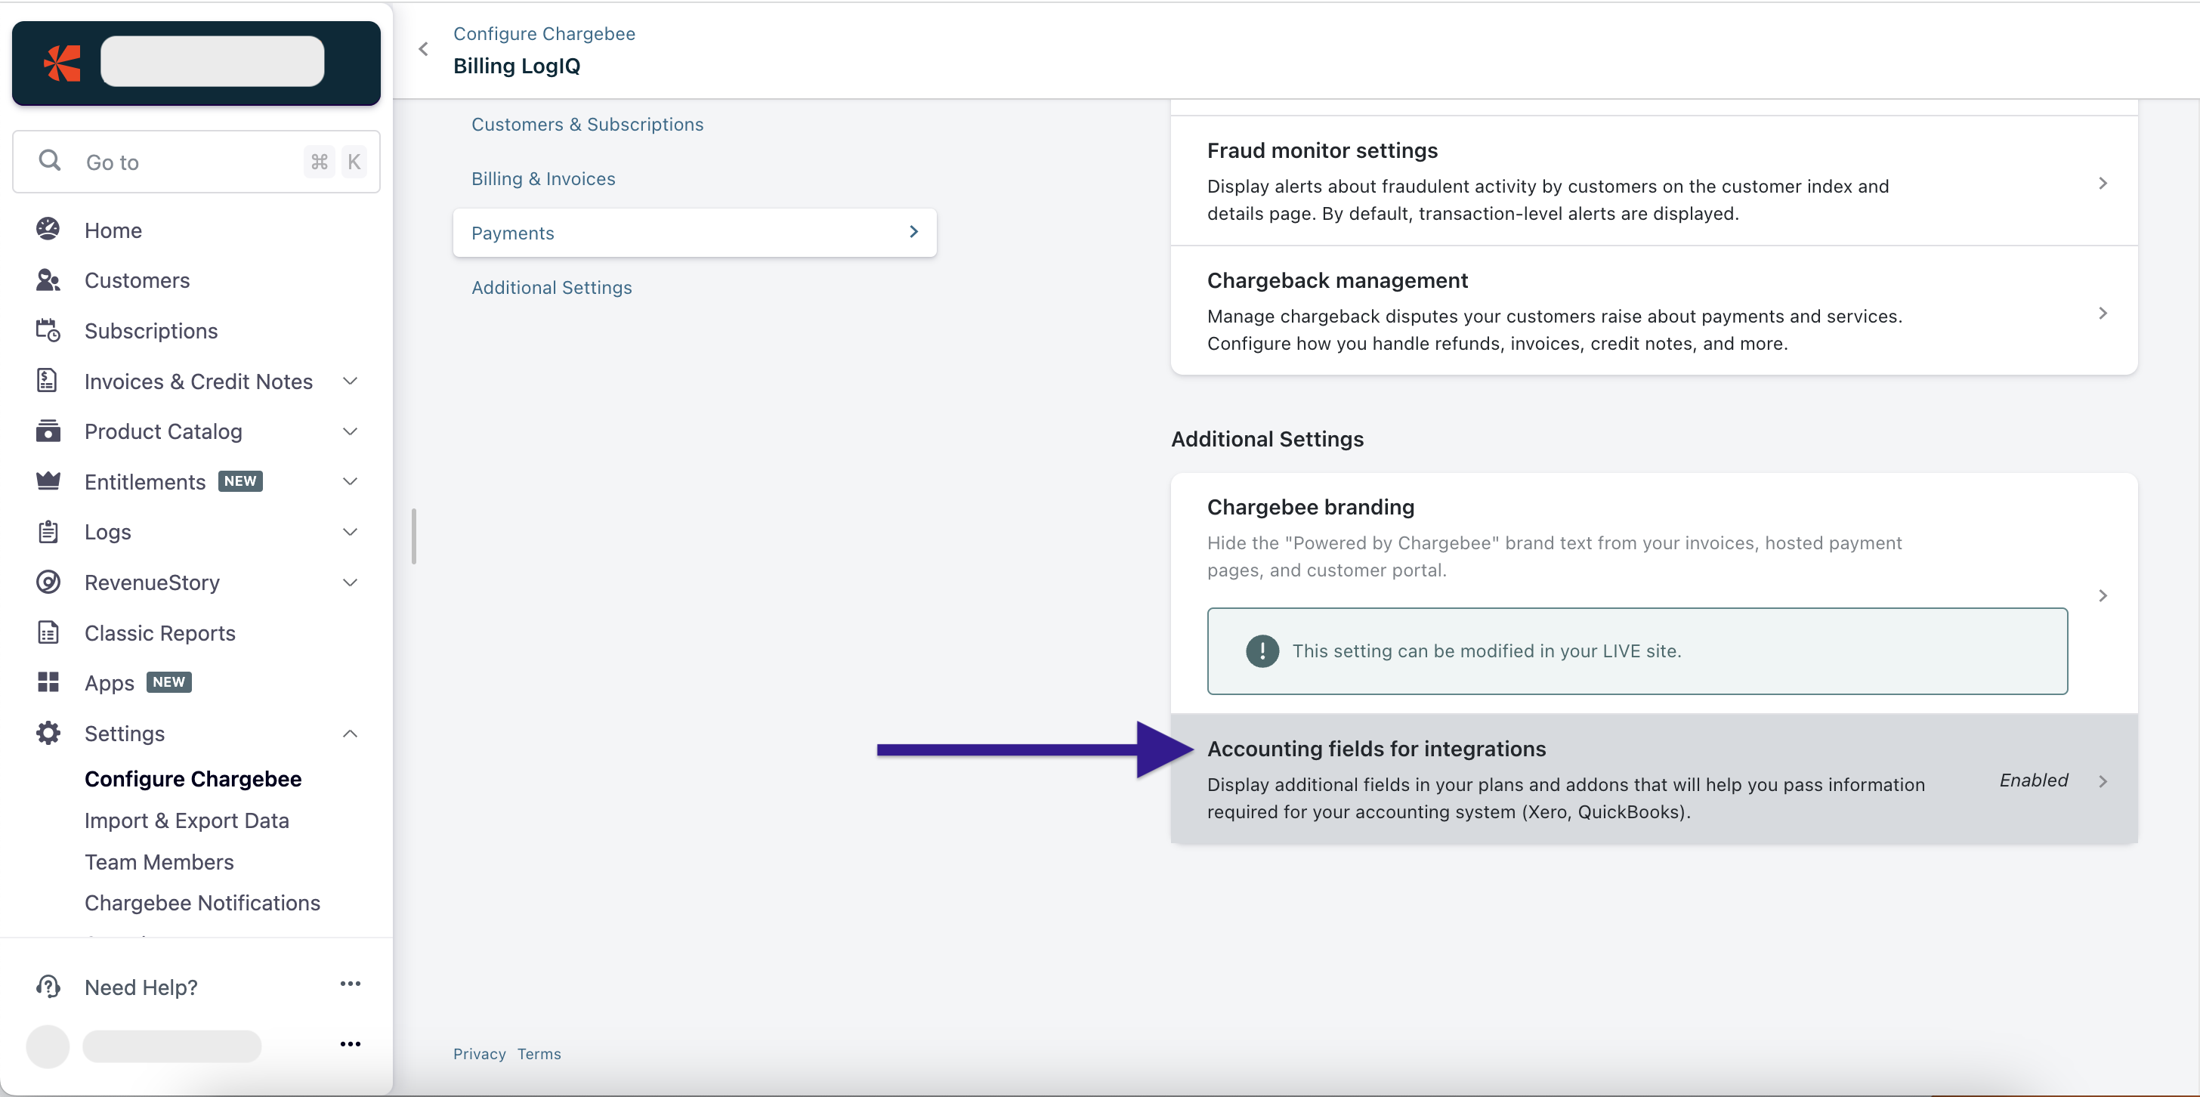
Task: Open Import & Export Data
Action: pyautogui.click(x=187, y=820)
